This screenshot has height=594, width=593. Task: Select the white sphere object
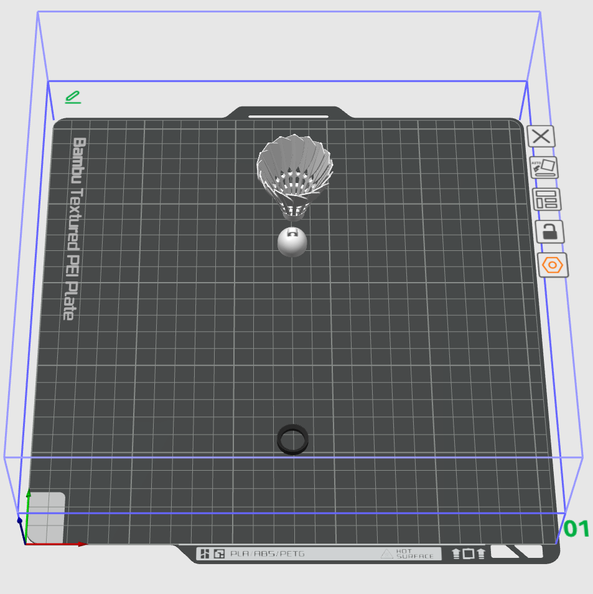(x=292, y=242)
